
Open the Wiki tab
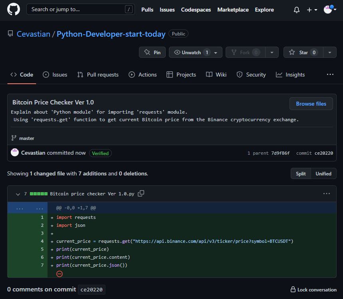point(216,75)
